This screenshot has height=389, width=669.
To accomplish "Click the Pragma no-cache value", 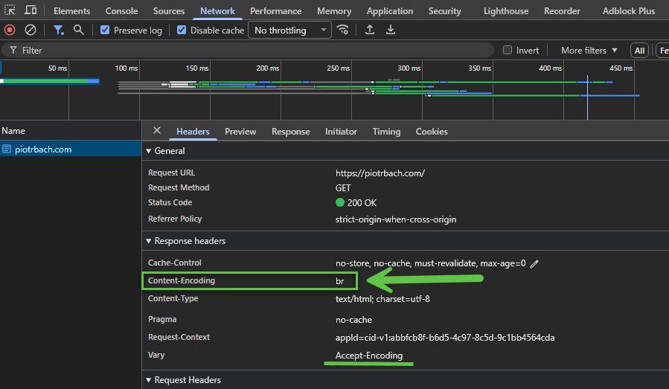I will click(x=353, y=320).
